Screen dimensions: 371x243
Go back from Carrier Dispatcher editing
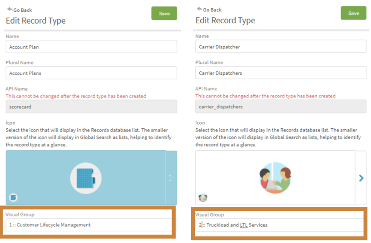(x=209, y=10)
